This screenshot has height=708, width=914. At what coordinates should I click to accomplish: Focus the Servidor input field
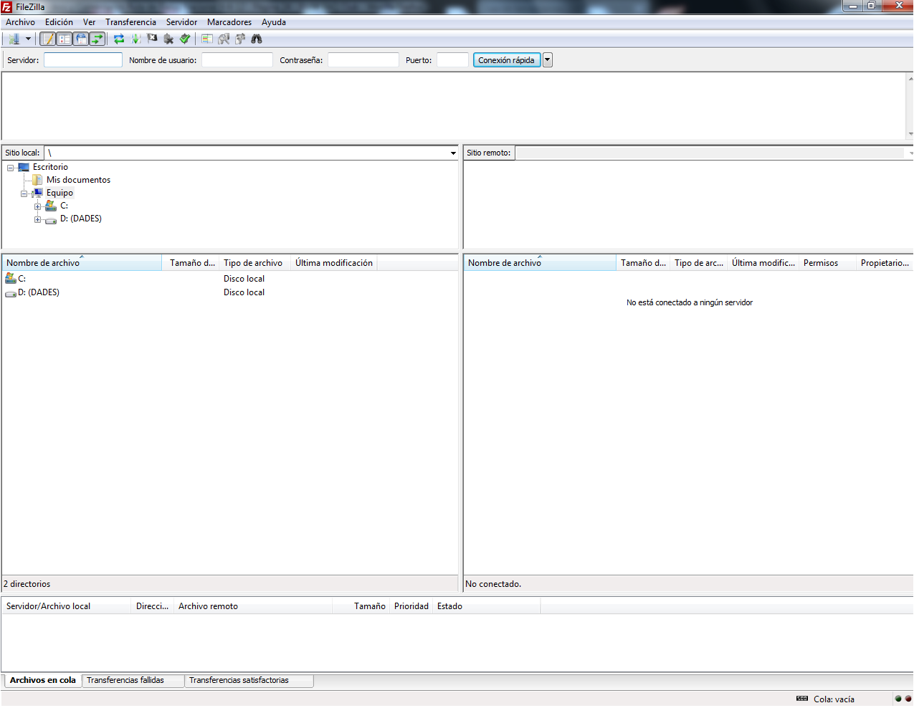(83, 60)
